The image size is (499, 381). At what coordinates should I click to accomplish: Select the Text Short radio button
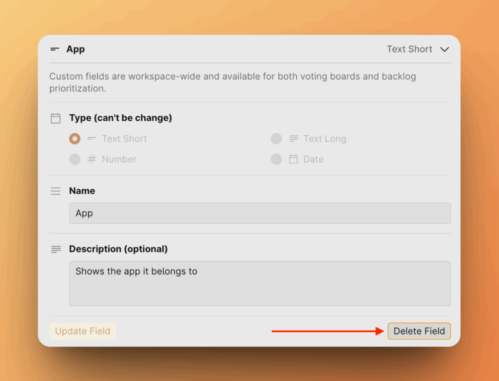75,139
